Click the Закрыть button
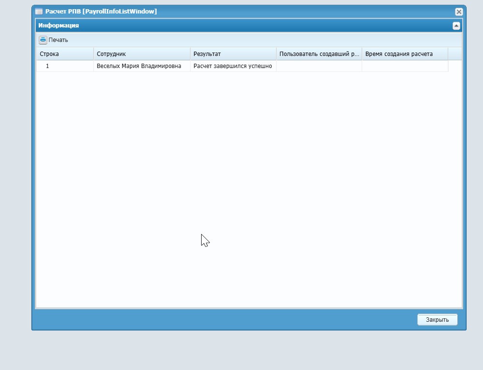Viewport: 483px width, 370px height. pos(437,320)
